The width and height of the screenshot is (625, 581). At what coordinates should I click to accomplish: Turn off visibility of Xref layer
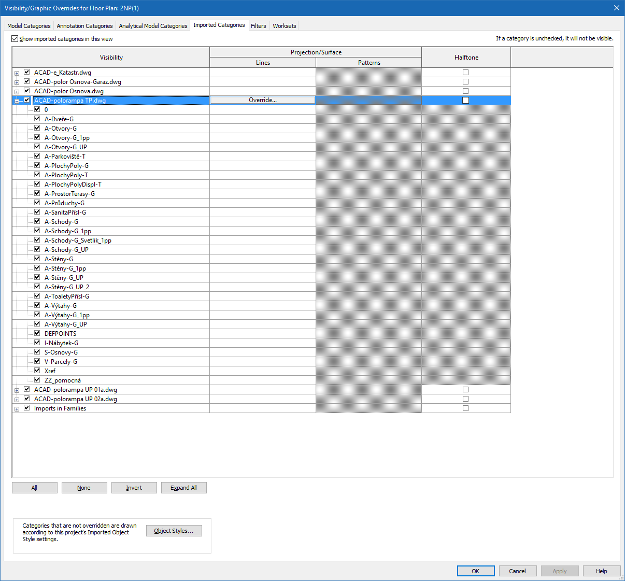click(x=37, y=371)
